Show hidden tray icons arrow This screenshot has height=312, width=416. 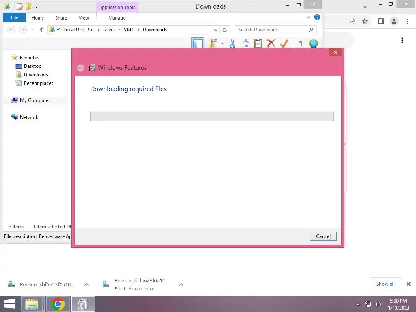358,304
